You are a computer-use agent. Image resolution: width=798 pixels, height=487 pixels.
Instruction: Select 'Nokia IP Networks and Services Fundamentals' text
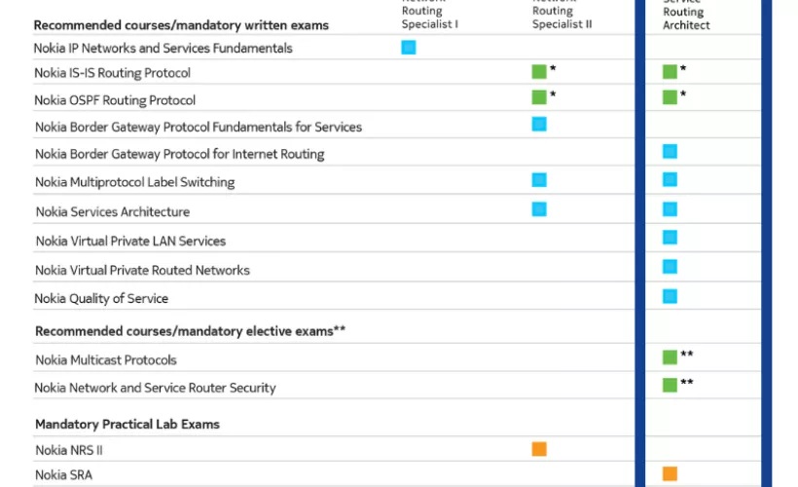coord(163,48)
